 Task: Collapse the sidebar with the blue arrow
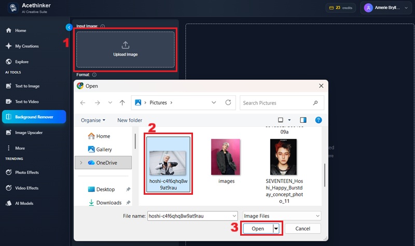(x=69, y=27)
